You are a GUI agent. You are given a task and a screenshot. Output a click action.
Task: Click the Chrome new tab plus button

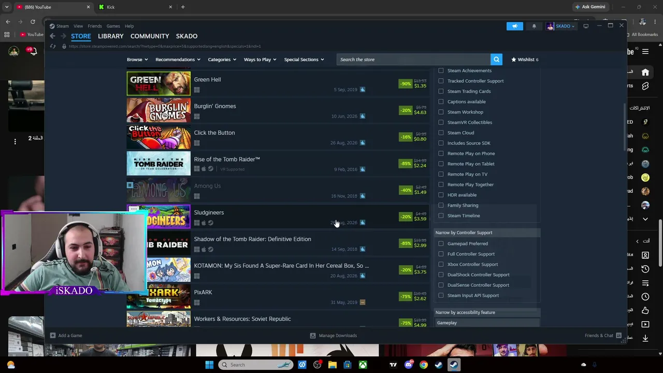click(183, 7)
